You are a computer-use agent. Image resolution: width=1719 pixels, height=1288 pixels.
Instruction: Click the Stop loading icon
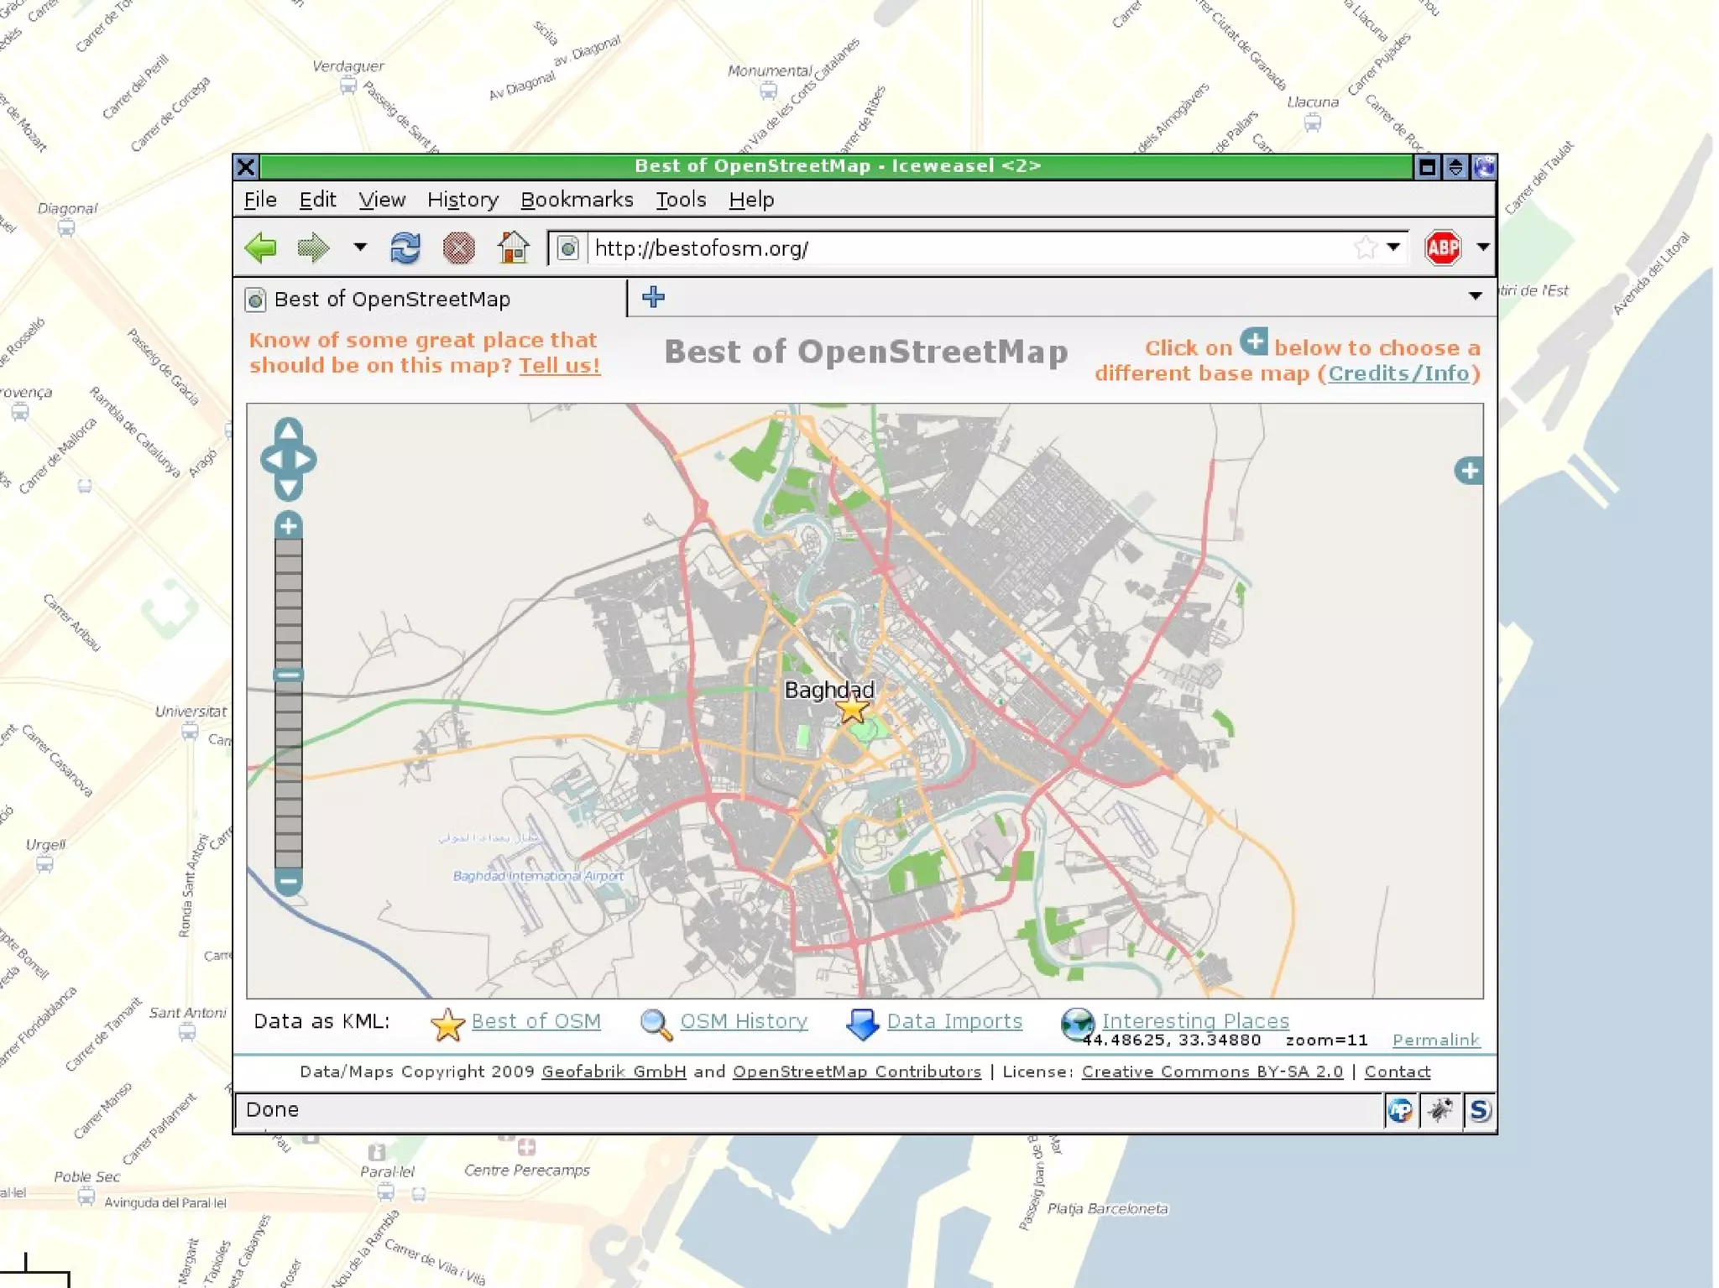458,248
